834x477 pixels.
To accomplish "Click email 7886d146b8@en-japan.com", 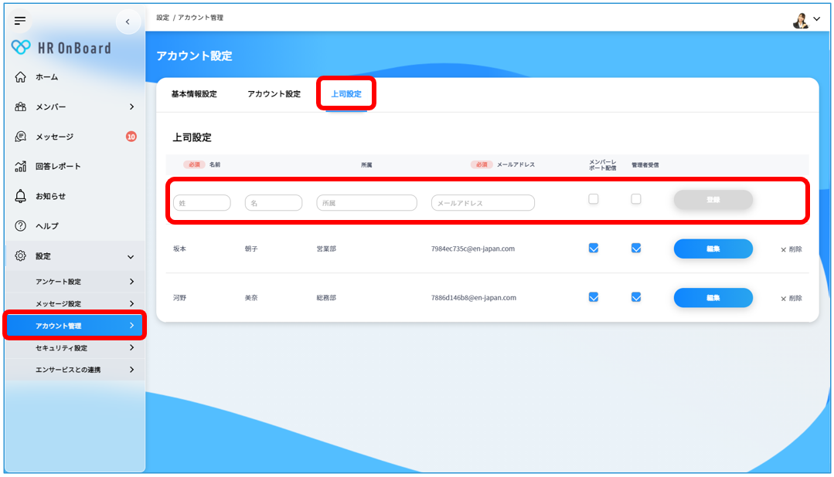I will (473, 297).
